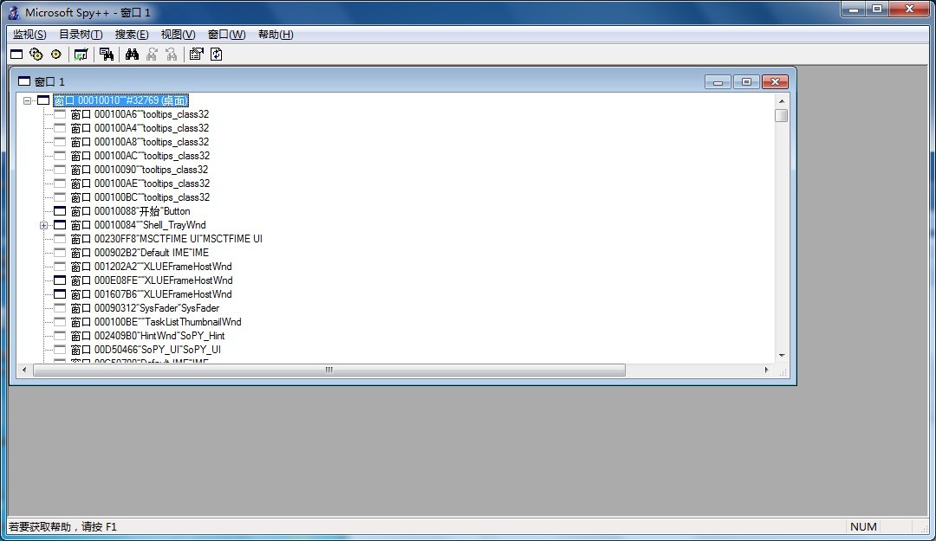Expand the Shell_TrayWnd tree node
The width and height of the screenshot is (936, 541).
tap(43, 225)
